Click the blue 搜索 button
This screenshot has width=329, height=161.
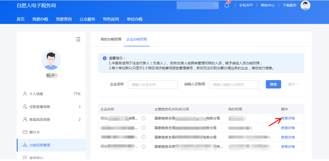[273, 84]
